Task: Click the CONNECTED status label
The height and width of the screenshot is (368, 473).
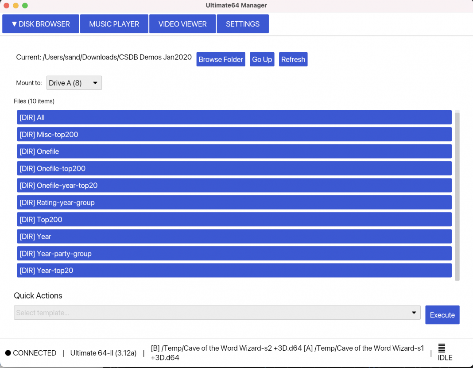Action: pos(35,353)
